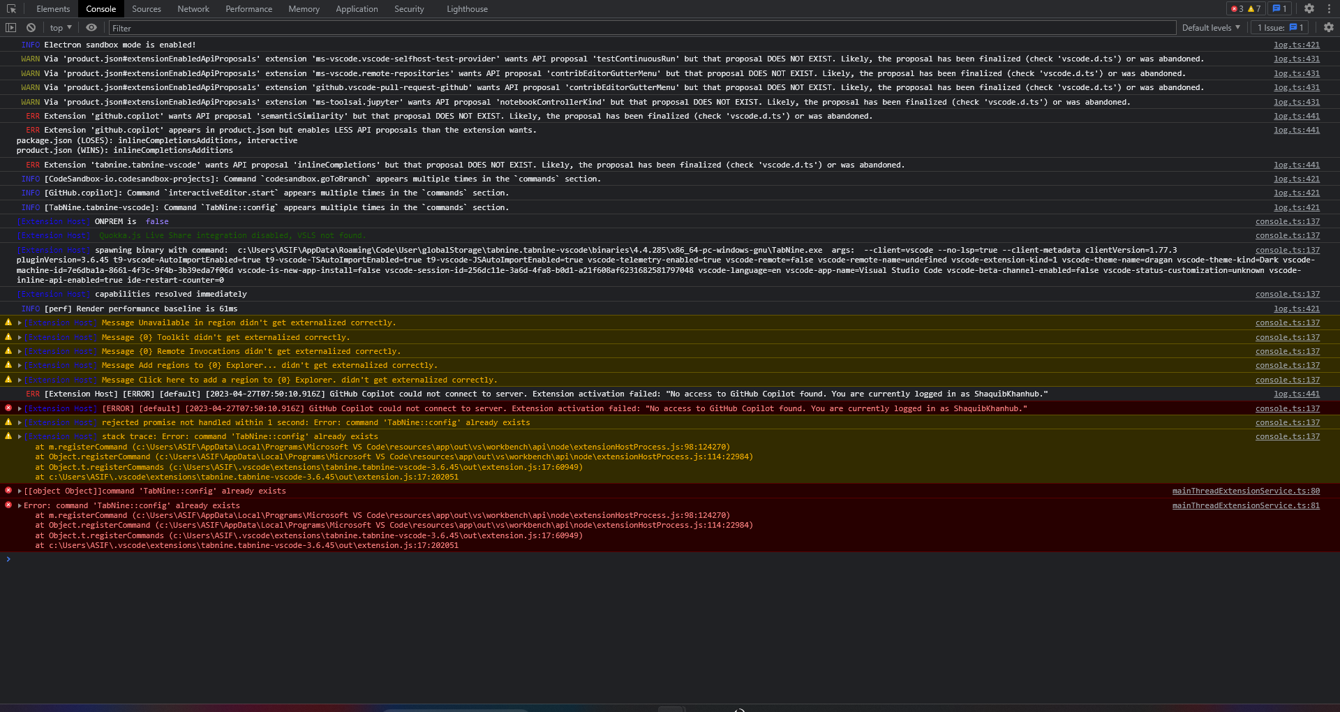Expand the 'Message Unavailable in region' warning
The image size is (1340, 712).
pyautogui.click(x=18, y=322)
